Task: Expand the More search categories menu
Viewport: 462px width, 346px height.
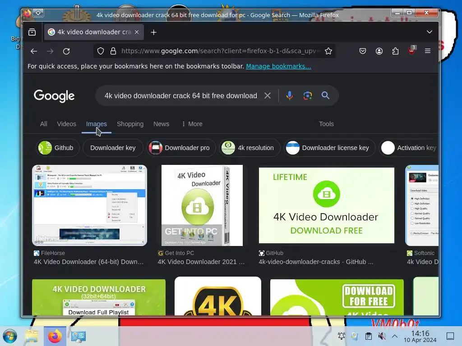Action: pyautogui.click(x=192, y=124)
